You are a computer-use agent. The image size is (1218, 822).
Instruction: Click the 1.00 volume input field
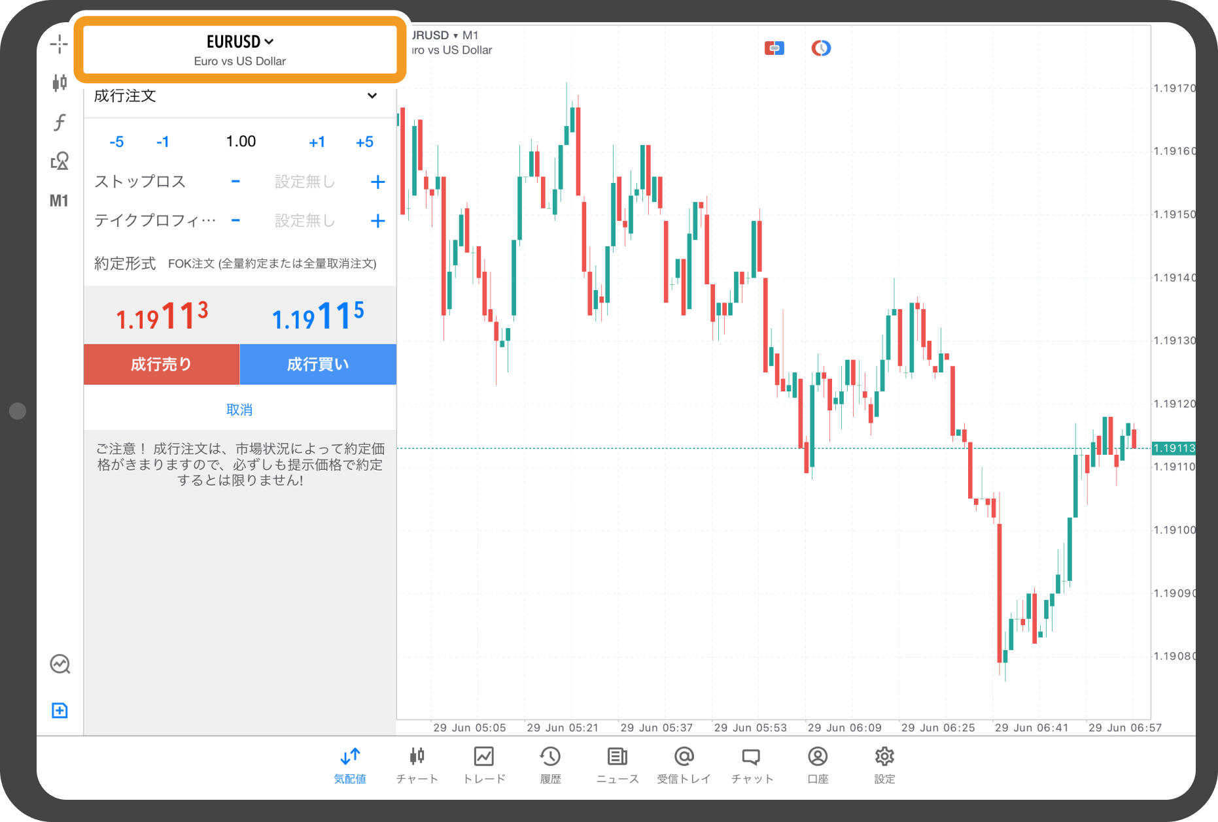[241, 141]
